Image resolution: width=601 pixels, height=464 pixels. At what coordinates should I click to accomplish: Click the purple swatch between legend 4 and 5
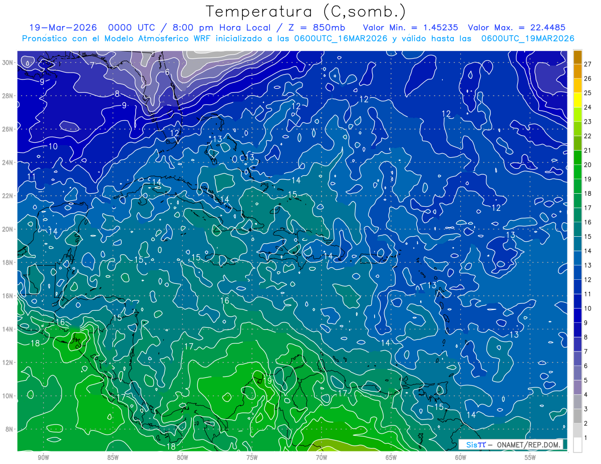tap(577, 387)
